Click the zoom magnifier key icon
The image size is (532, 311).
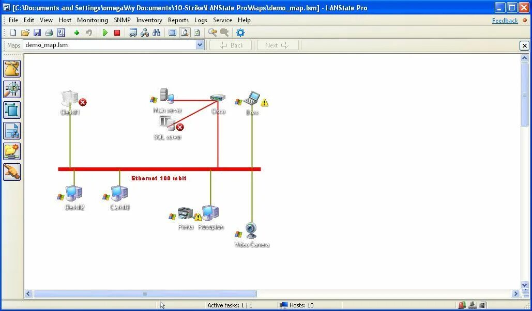click(212, 33)
